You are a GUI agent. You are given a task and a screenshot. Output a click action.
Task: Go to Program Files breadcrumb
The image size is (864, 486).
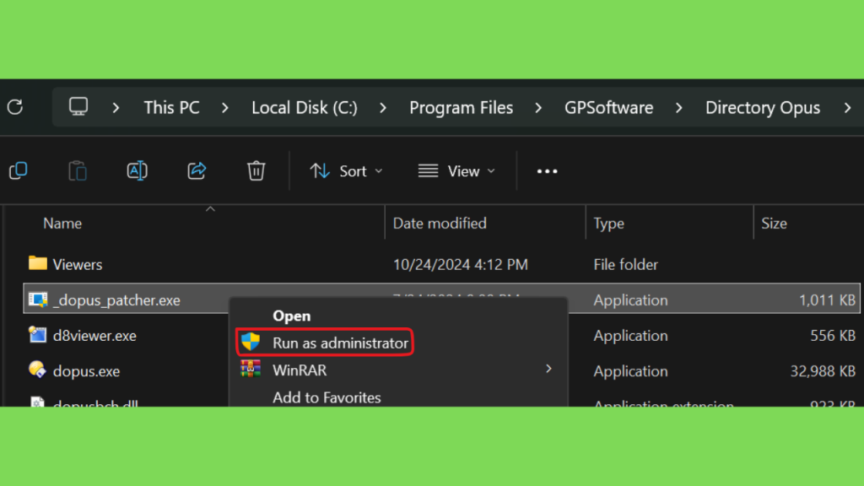point(462,107)
